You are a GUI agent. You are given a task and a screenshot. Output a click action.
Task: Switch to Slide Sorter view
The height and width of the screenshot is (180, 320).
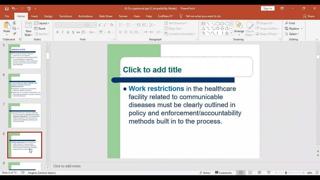point(250,173)
